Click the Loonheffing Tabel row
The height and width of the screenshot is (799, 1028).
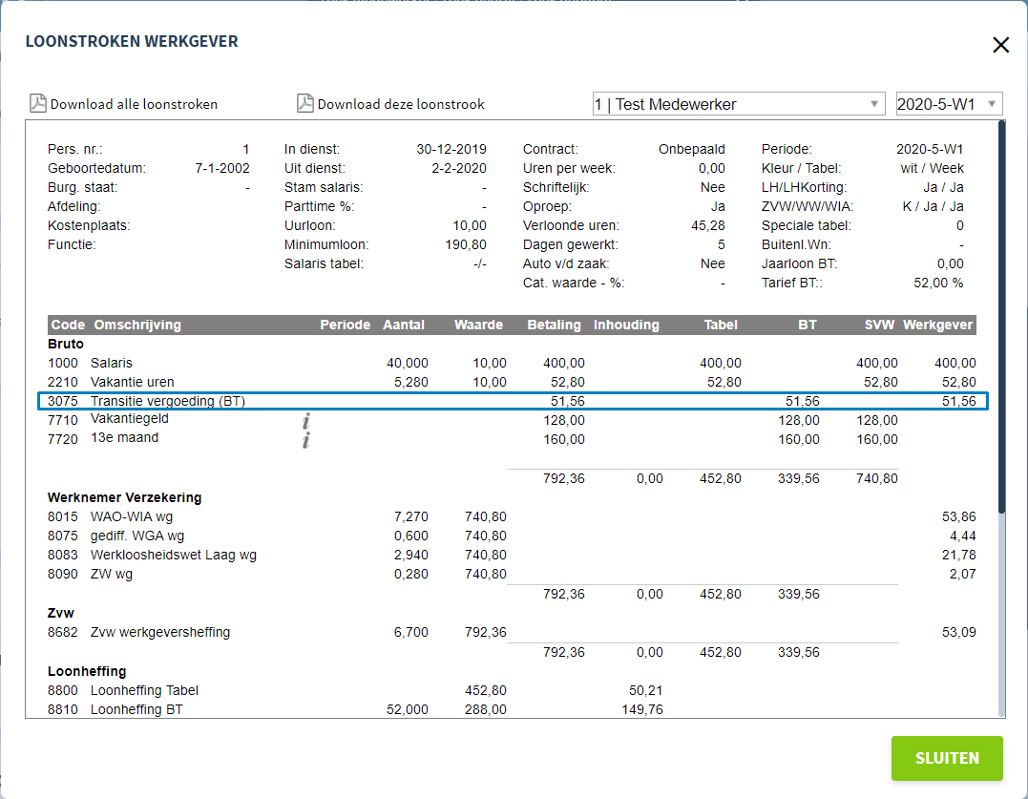click(512, 690)
